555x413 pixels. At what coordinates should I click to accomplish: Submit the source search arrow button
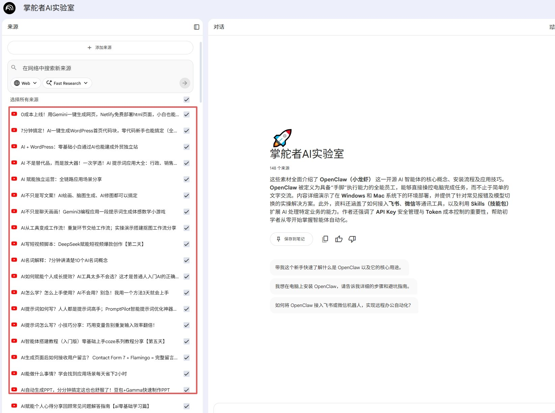[x=185, y=83]
